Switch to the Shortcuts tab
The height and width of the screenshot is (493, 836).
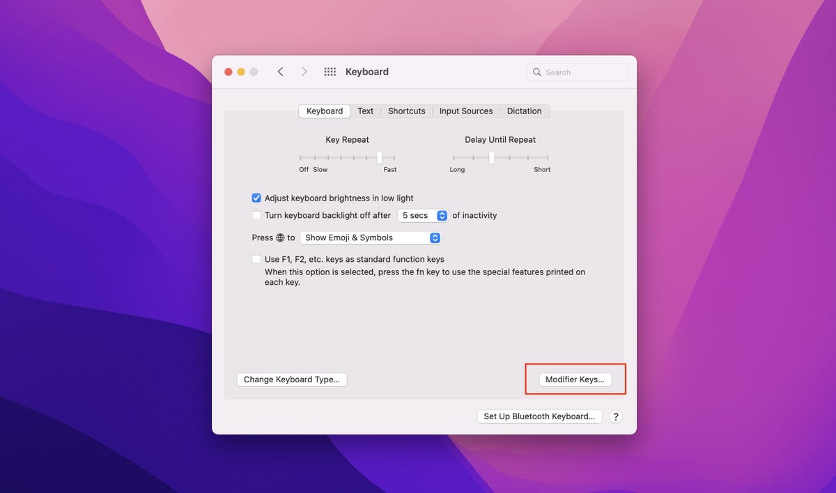(x=406, y=111)
